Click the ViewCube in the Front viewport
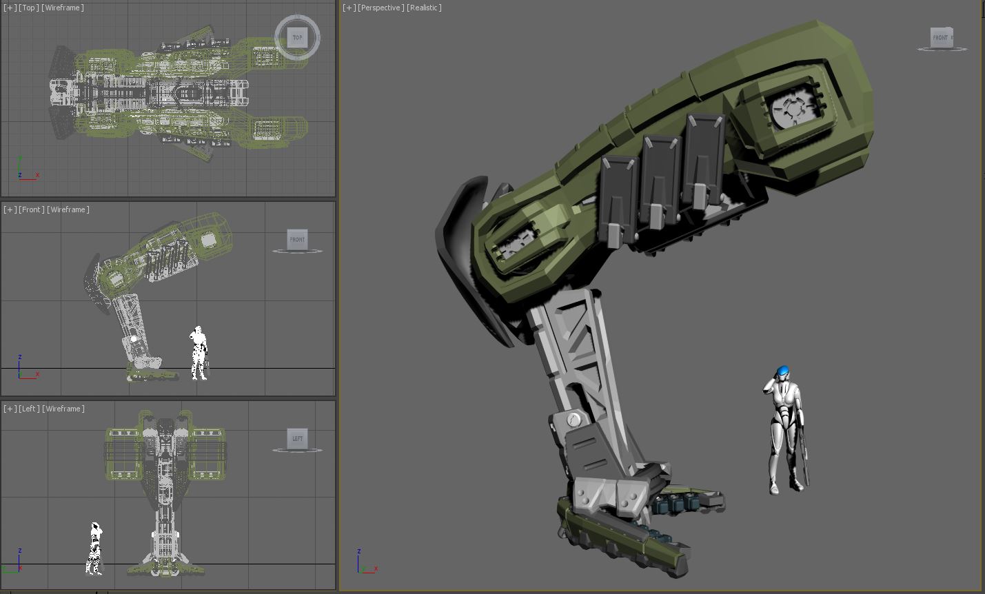The height and width of the screenshot is (594, 985). click(x=297, y=239)
